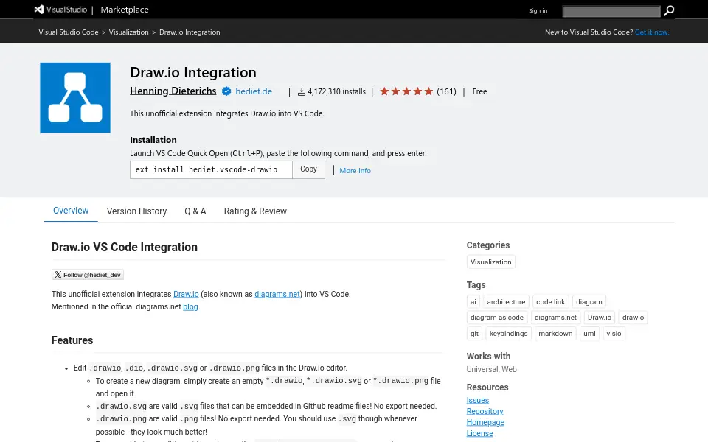Open the diagrams.net link in description
Viewport: 708px width, 442px height.
277,294
